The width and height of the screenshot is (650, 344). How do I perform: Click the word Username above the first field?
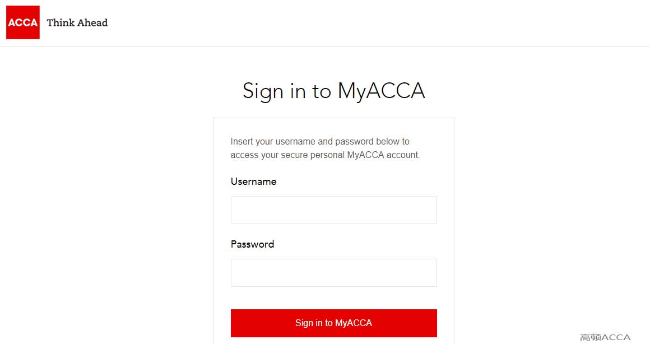[x=253, y=182]
